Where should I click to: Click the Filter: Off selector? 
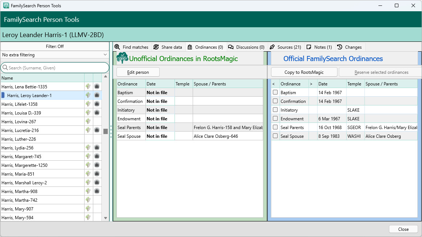click(54, 47)
